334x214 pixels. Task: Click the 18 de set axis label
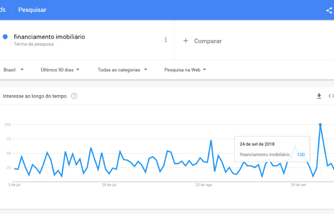click(x=298, y=185)
